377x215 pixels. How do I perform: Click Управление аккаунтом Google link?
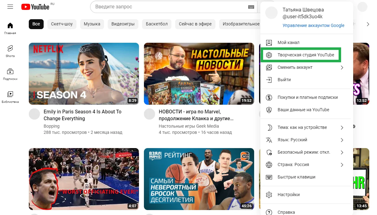[x=313, y=25]
